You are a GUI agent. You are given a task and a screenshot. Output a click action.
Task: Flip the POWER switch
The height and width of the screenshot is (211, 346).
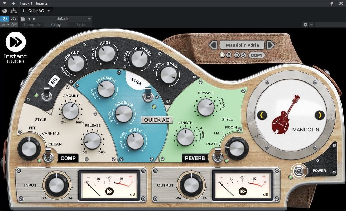(x=300, y=171)
